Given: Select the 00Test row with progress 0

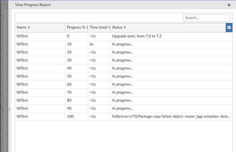Looking at the screenshot, I should click(23, 36).
